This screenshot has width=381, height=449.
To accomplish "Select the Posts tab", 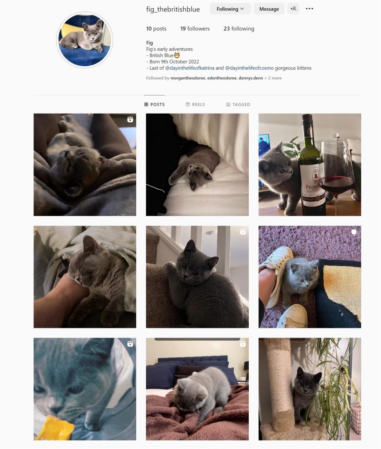I will (154, 104).
